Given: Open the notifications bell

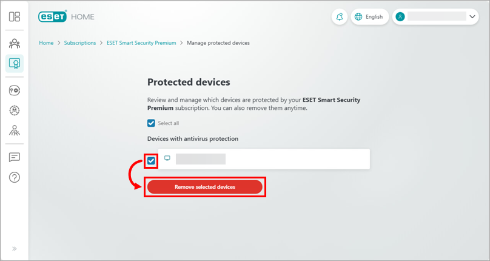Looking at the screenshot, I should [340, 17].
